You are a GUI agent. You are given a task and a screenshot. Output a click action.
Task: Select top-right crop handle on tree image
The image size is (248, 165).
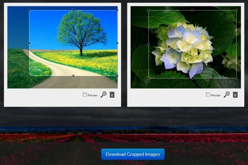[x=117, y=10]
